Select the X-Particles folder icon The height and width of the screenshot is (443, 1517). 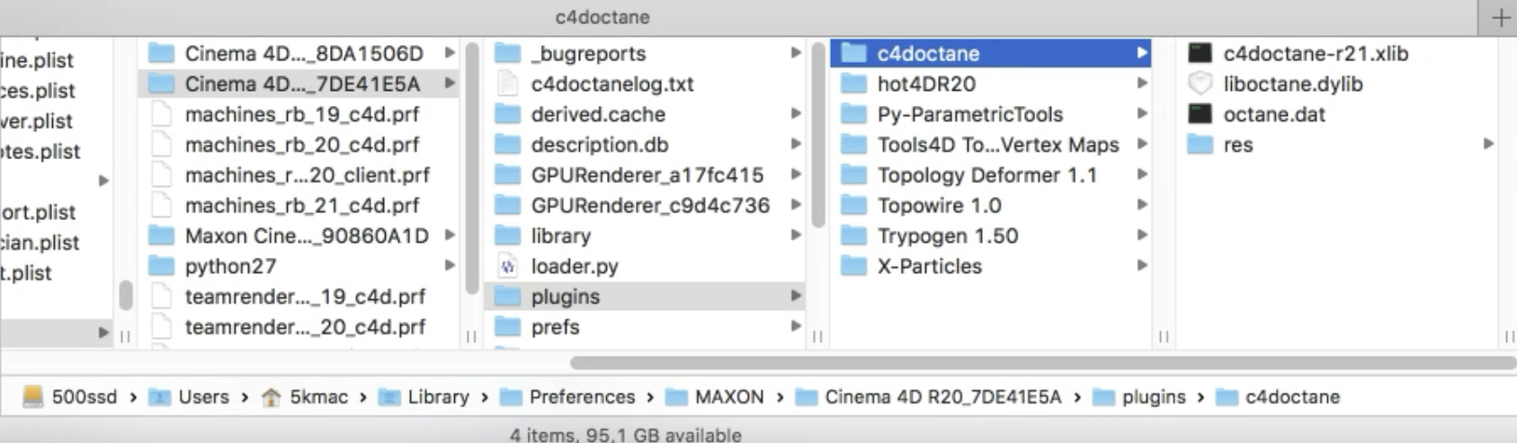tap(853, 267)
